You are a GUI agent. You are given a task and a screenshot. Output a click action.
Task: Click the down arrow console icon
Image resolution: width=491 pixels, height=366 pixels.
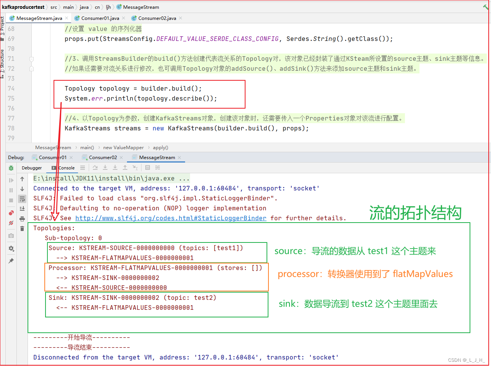(x=22, y=189)
